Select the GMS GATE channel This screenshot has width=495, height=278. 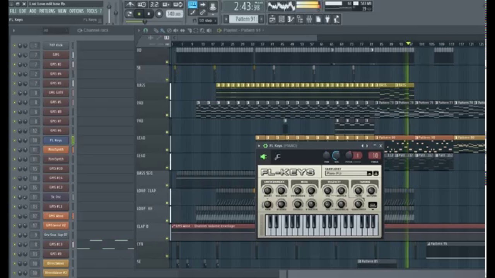coord(56,93)
